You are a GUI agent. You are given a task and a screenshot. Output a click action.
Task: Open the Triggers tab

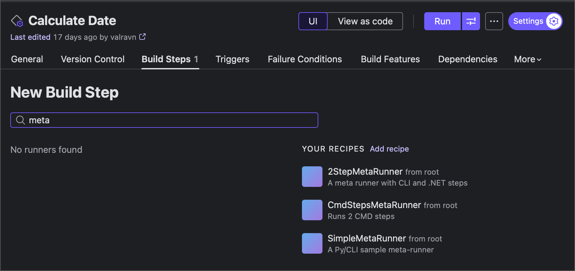pos(232,59)
